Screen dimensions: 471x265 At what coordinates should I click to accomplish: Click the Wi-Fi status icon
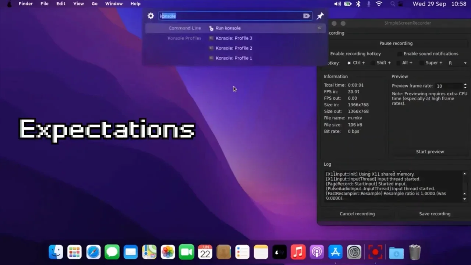[379, 4]
